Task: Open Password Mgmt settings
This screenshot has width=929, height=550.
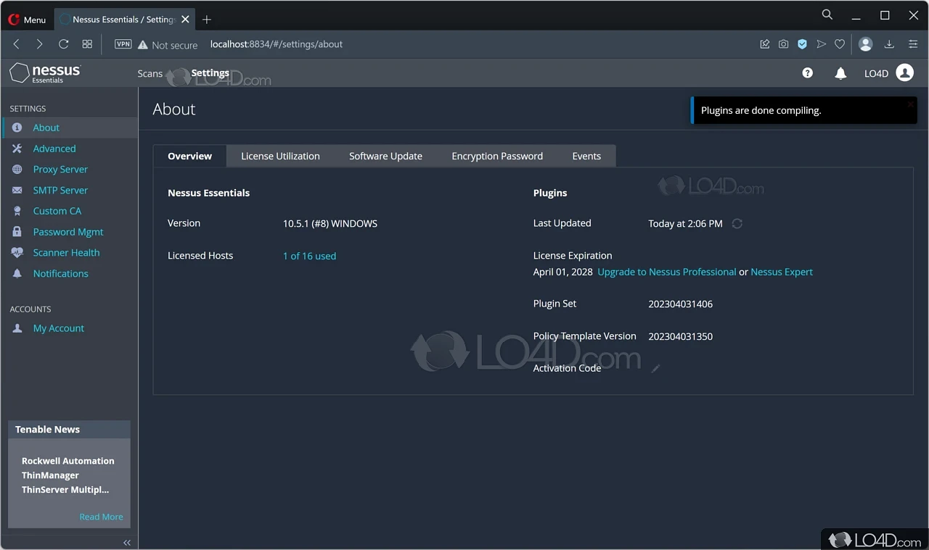Action: [x=68, y=232]
